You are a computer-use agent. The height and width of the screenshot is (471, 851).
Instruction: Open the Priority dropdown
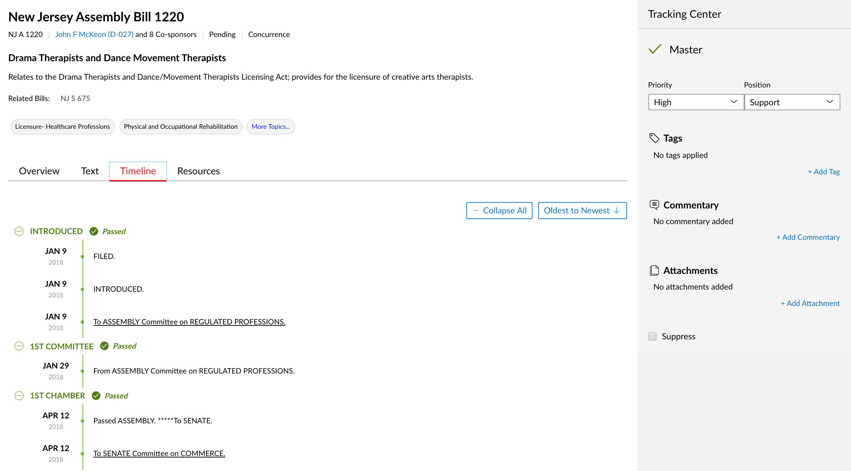point(696,102)
